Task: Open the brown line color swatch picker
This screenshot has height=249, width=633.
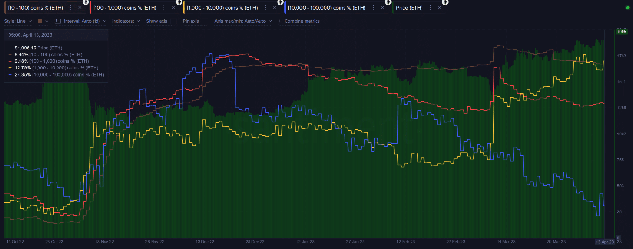Action: [x=40, y=21]
